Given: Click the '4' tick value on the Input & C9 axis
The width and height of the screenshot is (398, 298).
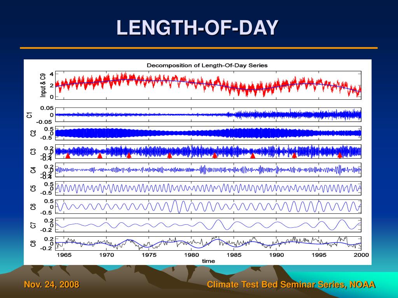Looking at the screenshot, I should tap(52, 74).
